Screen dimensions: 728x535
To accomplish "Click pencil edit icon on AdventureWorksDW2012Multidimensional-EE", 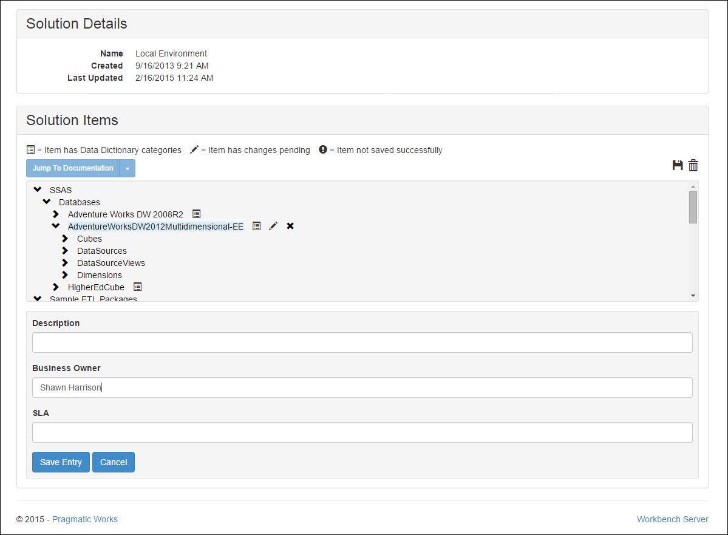I will tap(273, 226).
